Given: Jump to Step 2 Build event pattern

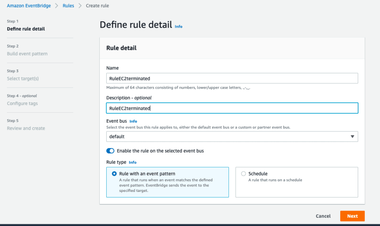Looking at the screenshot, I should pyautogui.click(x=27, y=54).
